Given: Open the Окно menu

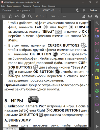Looking at the screenshot, I should point(44,6).
